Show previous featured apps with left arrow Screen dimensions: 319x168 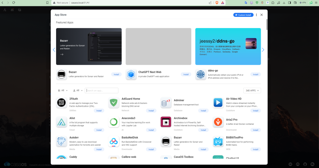click(54, 50)
